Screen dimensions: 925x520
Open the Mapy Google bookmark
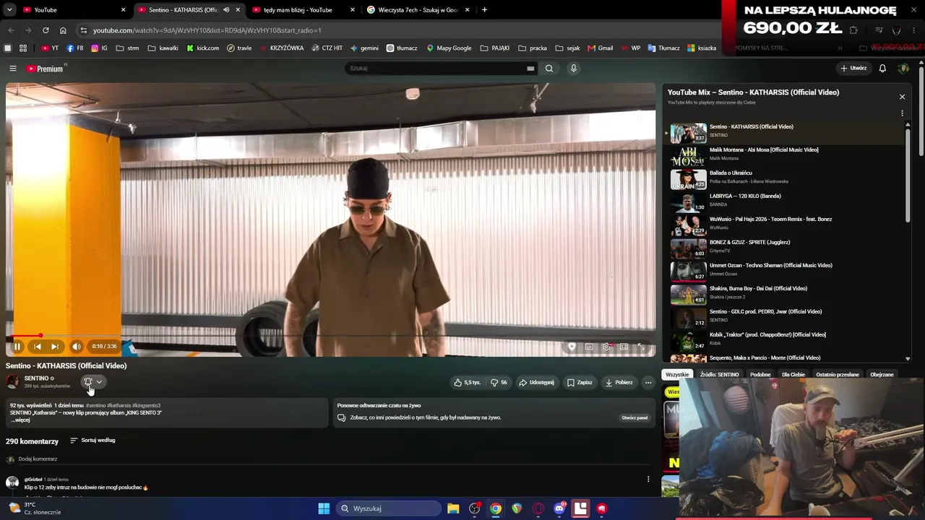(449, 48)
